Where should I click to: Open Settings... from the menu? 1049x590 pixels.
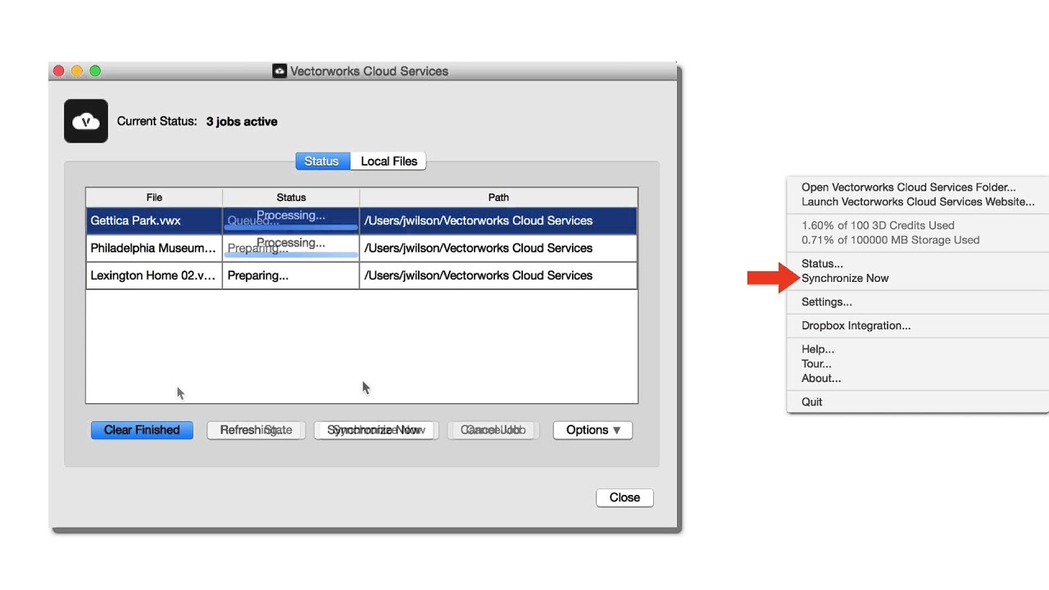827,302
